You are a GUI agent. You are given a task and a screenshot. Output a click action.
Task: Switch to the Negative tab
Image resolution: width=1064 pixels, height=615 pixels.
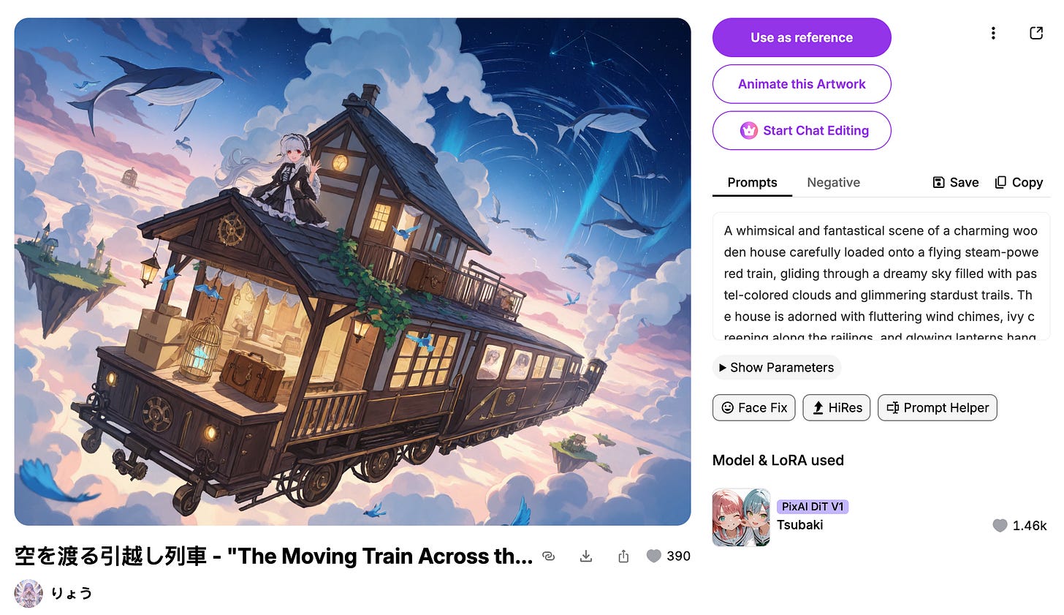[833, 182]
